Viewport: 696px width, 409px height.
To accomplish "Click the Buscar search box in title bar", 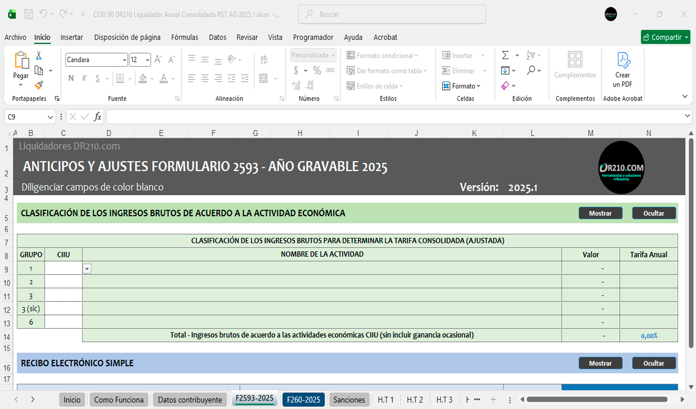I will 393,15.
